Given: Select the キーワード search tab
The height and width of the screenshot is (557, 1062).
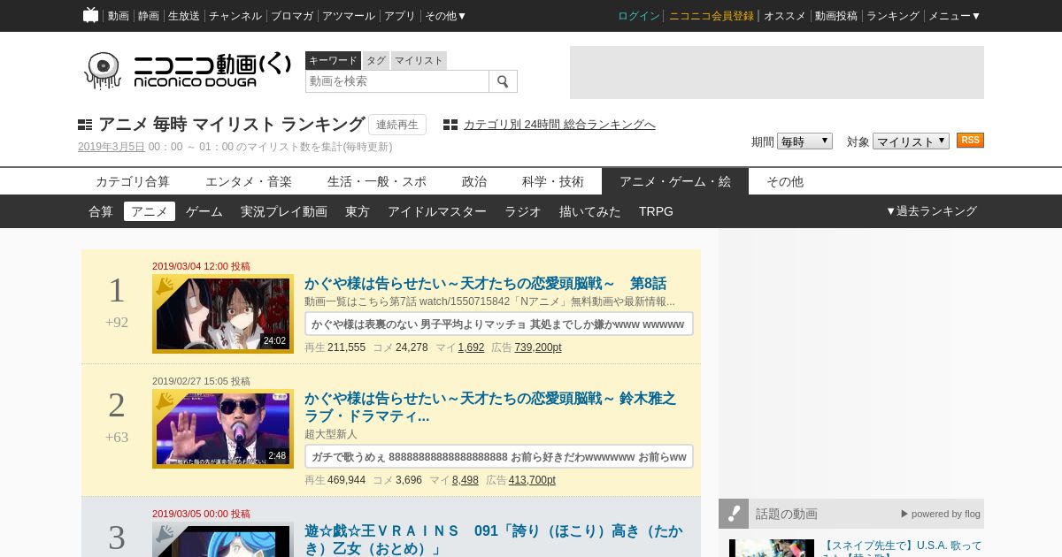Looking at the screenshot, I should pos(333,60).
